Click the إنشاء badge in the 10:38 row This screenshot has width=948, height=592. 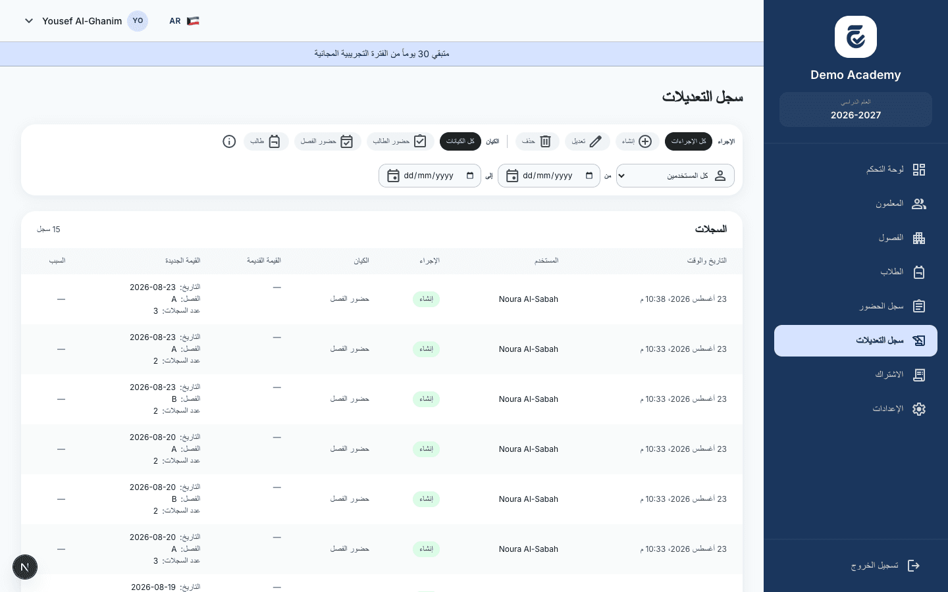(x=427, y=299)
